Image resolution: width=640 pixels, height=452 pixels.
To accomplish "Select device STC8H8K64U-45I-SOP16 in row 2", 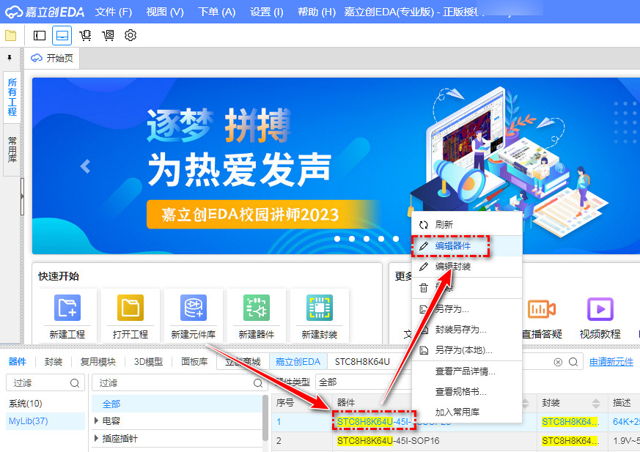I will pos(388,441).
